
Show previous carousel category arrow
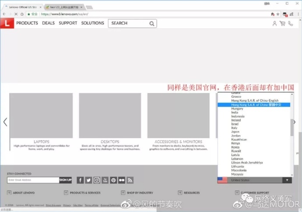coord(5,122)
